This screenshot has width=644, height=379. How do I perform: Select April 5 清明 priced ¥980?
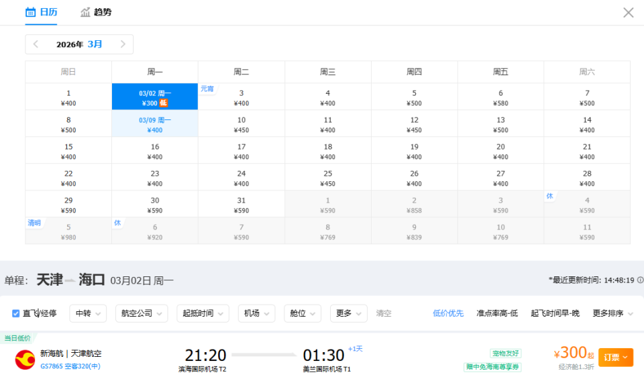(x=68, y=231)
